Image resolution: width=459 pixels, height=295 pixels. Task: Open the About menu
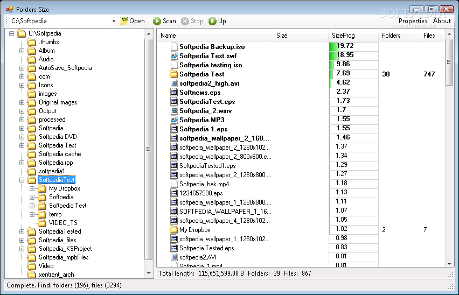[442, 21]
